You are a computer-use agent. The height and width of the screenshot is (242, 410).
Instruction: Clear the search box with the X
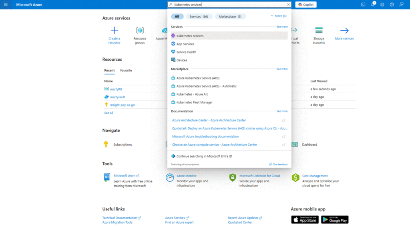288,4
